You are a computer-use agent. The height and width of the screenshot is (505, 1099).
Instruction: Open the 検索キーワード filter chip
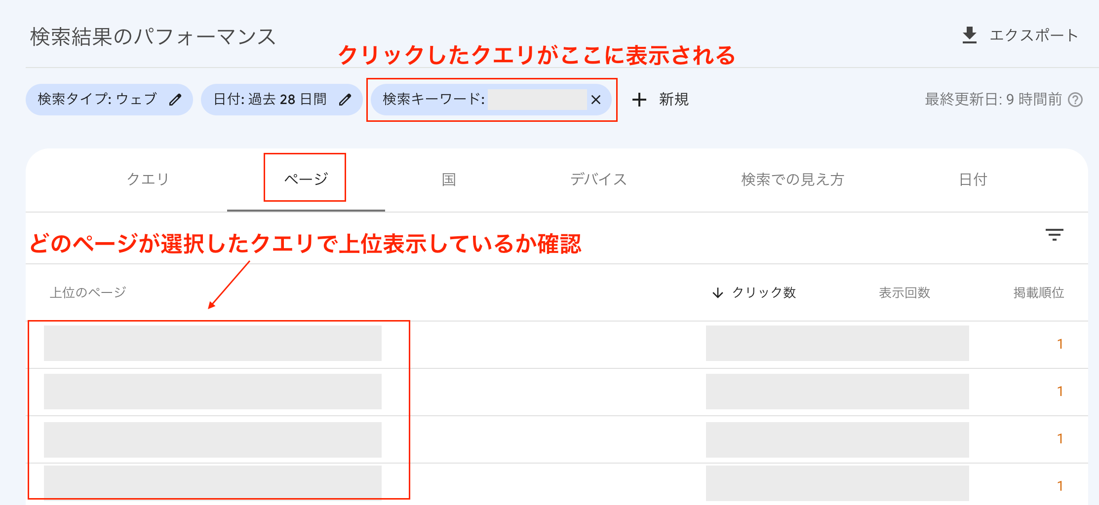[491, 100]
